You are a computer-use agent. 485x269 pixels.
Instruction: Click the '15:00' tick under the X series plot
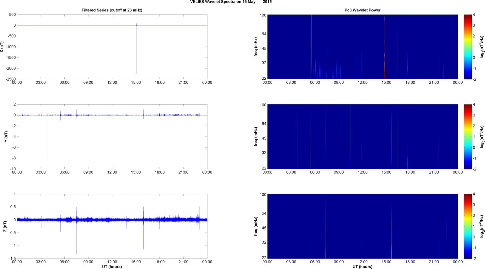pos(136,83)
